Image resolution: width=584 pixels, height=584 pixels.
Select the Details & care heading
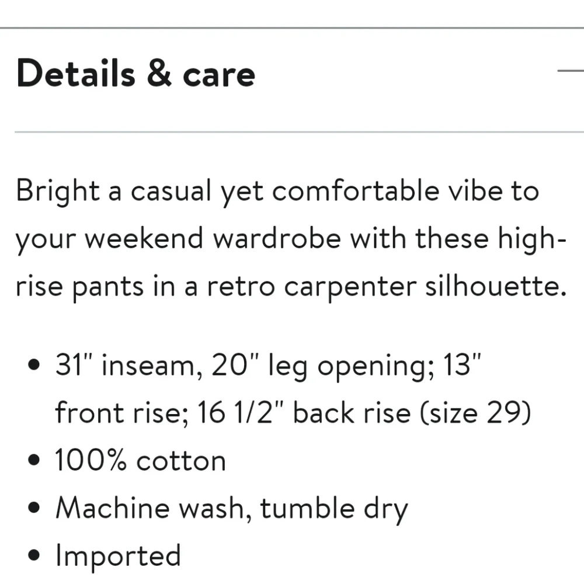pyautogui.click(x=135, y=72)
